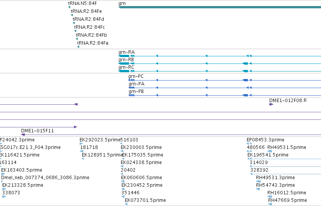Click the tRNA:R2:84Fa gene label
The width and height of the screenshot is (321, 206).
[x=93, y=43]
